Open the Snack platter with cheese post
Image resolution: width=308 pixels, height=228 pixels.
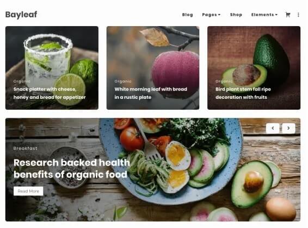(x=50, y=93)
